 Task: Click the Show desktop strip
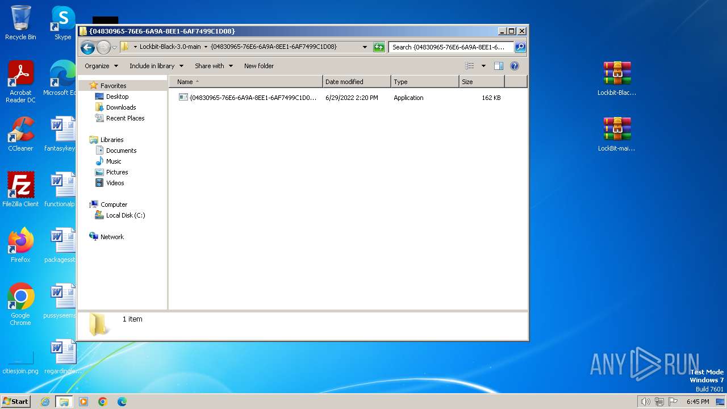[x=720, y=402]
